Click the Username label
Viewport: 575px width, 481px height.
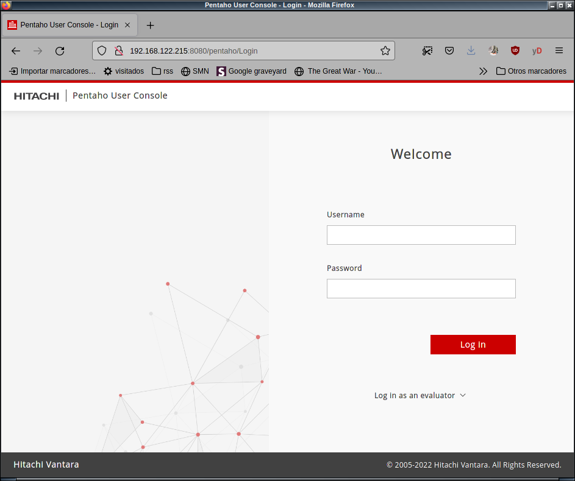point(346,214)
